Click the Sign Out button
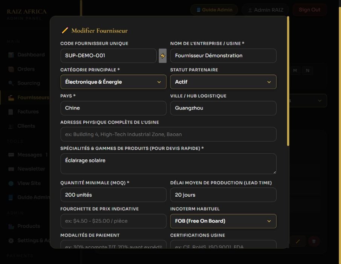 pyautogui.click(x=309, y=10)
